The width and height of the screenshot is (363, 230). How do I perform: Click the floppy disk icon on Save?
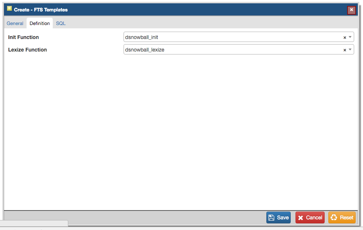pos(271,217)
